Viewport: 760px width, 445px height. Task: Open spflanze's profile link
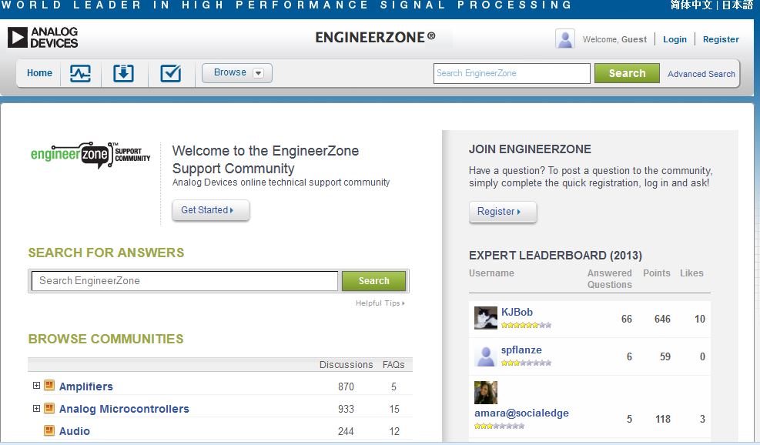521,350
